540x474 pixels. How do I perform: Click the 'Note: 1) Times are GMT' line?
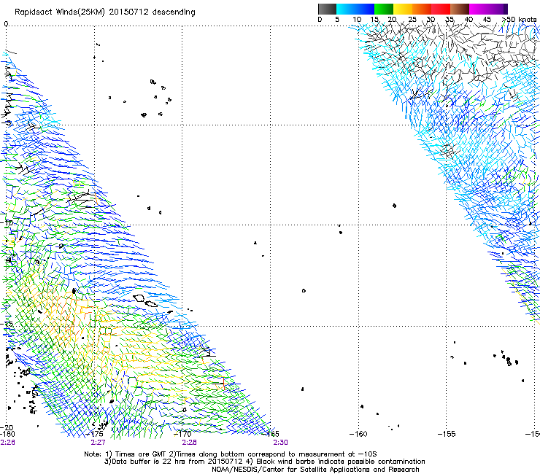point(231,454)
